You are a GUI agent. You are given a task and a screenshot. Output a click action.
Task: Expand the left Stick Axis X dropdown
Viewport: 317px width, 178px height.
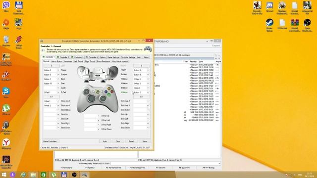click(x=58, y=101)
